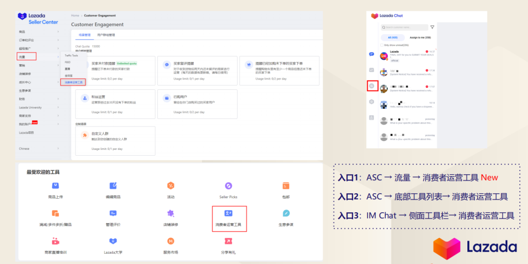This screenshot has width=528, height=264.
Task: Open the chat received at 10:14
Action: coord(407,104)
